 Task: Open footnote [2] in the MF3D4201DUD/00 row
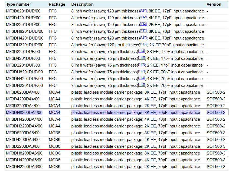(x=145, y=17)
